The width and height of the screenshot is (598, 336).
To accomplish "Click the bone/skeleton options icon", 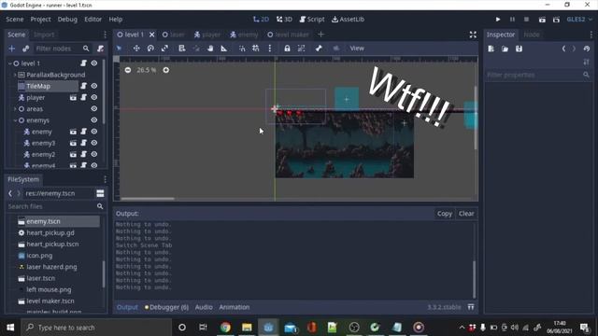I will 319,49.
